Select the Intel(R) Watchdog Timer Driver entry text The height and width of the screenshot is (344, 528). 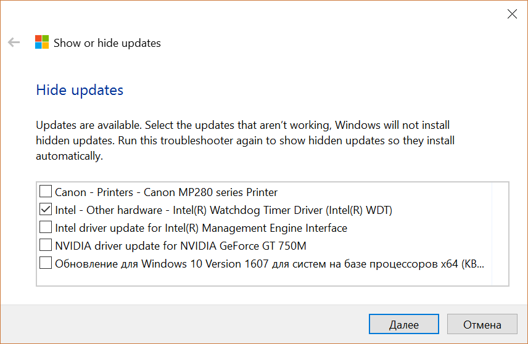tap(223, 210)
